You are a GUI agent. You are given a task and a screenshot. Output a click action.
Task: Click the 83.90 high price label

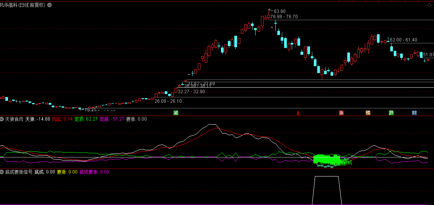coord(279,11)
